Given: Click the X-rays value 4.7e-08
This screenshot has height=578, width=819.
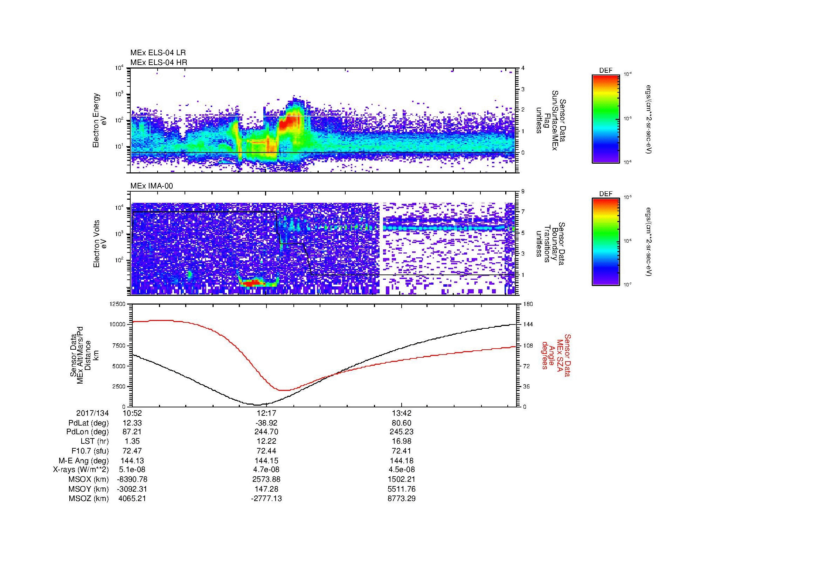Looking at the screenshot, I should tap(266, 470).
